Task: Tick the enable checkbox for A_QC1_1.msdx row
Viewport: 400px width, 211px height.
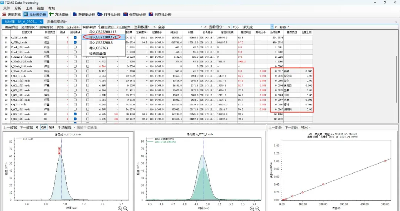Action: click(75, 75)
